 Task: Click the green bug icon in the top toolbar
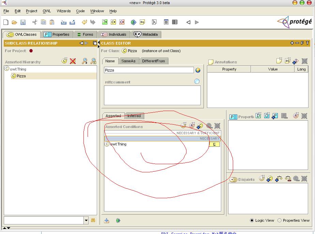pos(133,22)
